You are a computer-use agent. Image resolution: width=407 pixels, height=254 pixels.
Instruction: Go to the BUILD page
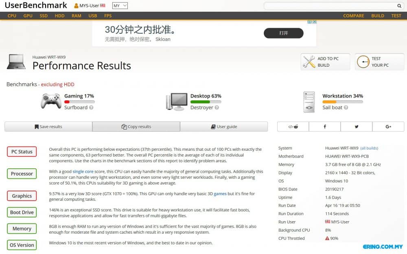378,16
